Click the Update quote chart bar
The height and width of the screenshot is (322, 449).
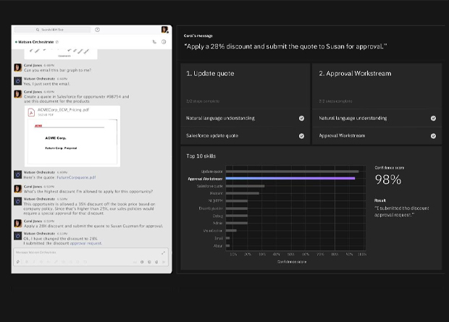pos(292,171)
